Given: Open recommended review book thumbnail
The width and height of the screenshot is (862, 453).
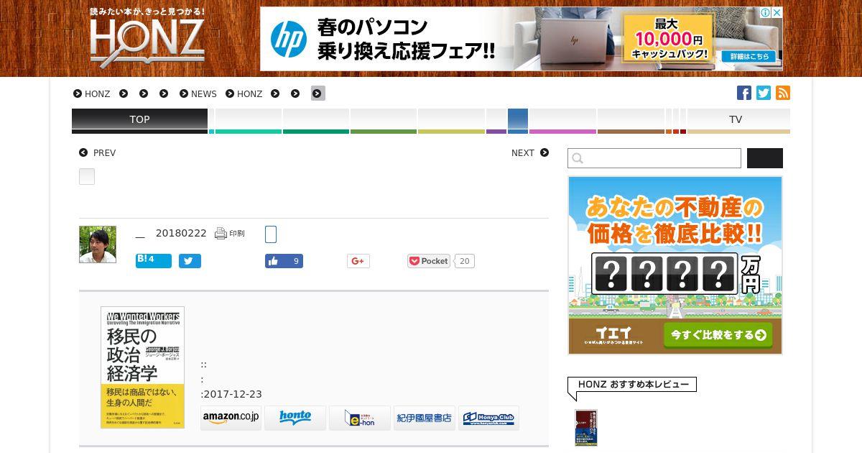Looking at the screenshot, I should 586,428.
